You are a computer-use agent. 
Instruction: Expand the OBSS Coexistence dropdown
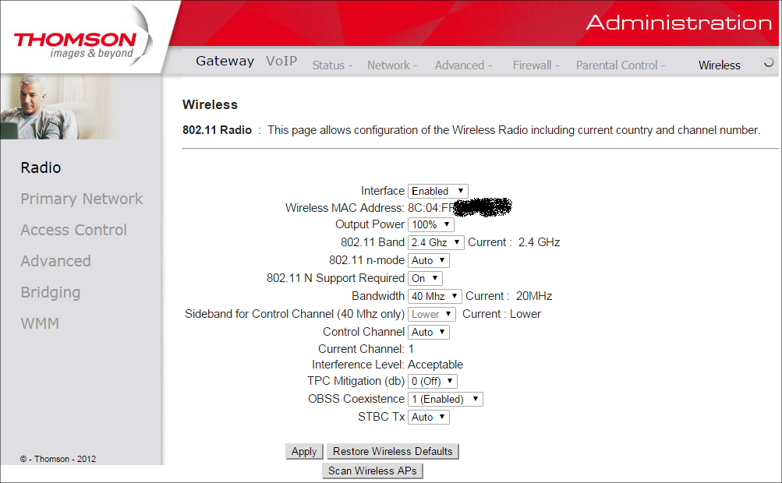(445, 400)
